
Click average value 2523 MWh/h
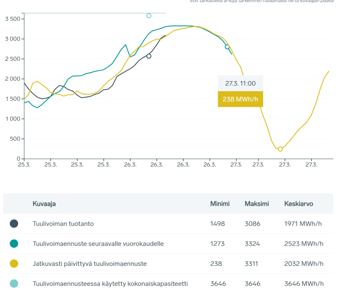coord(304,244)
